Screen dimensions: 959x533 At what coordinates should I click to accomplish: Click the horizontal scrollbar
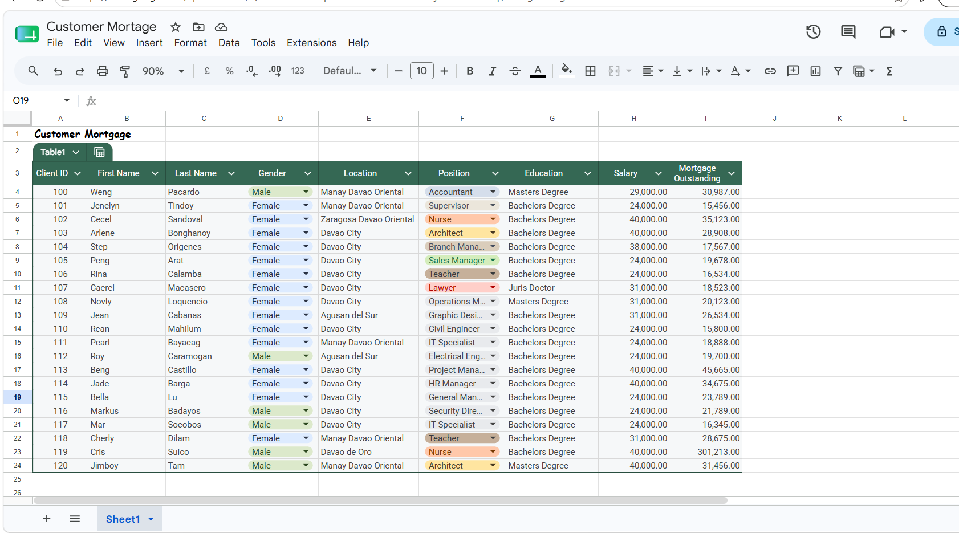click(x=380, y=501)
